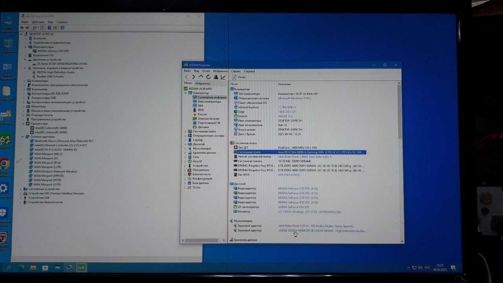The width and height of the screenshot is (503, 283).
Task: Go back with AIDA64 Back arrow
Action: click(187, 77)
